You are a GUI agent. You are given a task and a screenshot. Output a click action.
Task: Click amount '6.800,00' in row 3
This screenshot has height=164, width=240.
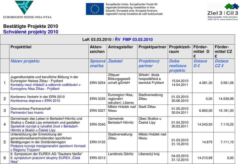205,110
